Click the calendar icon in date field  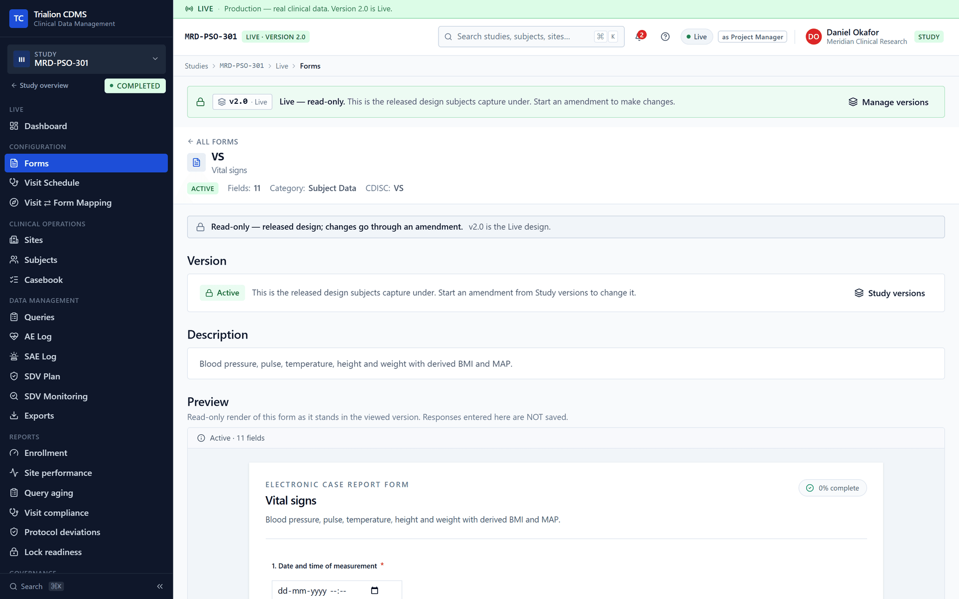(375, 591)
